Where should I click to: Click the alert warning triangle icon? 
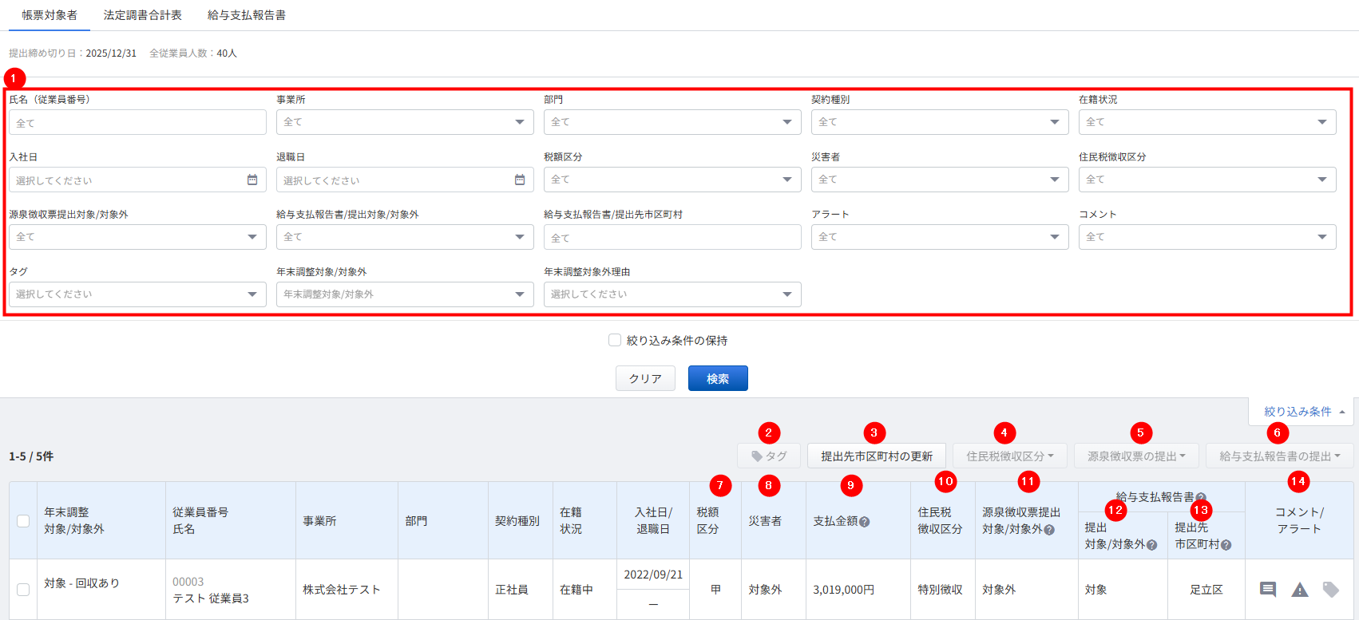tap(1300, 590)
